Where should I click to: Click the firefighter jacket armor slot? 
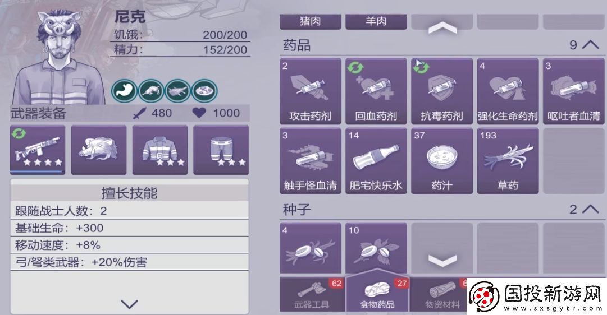tap(160, 150)
